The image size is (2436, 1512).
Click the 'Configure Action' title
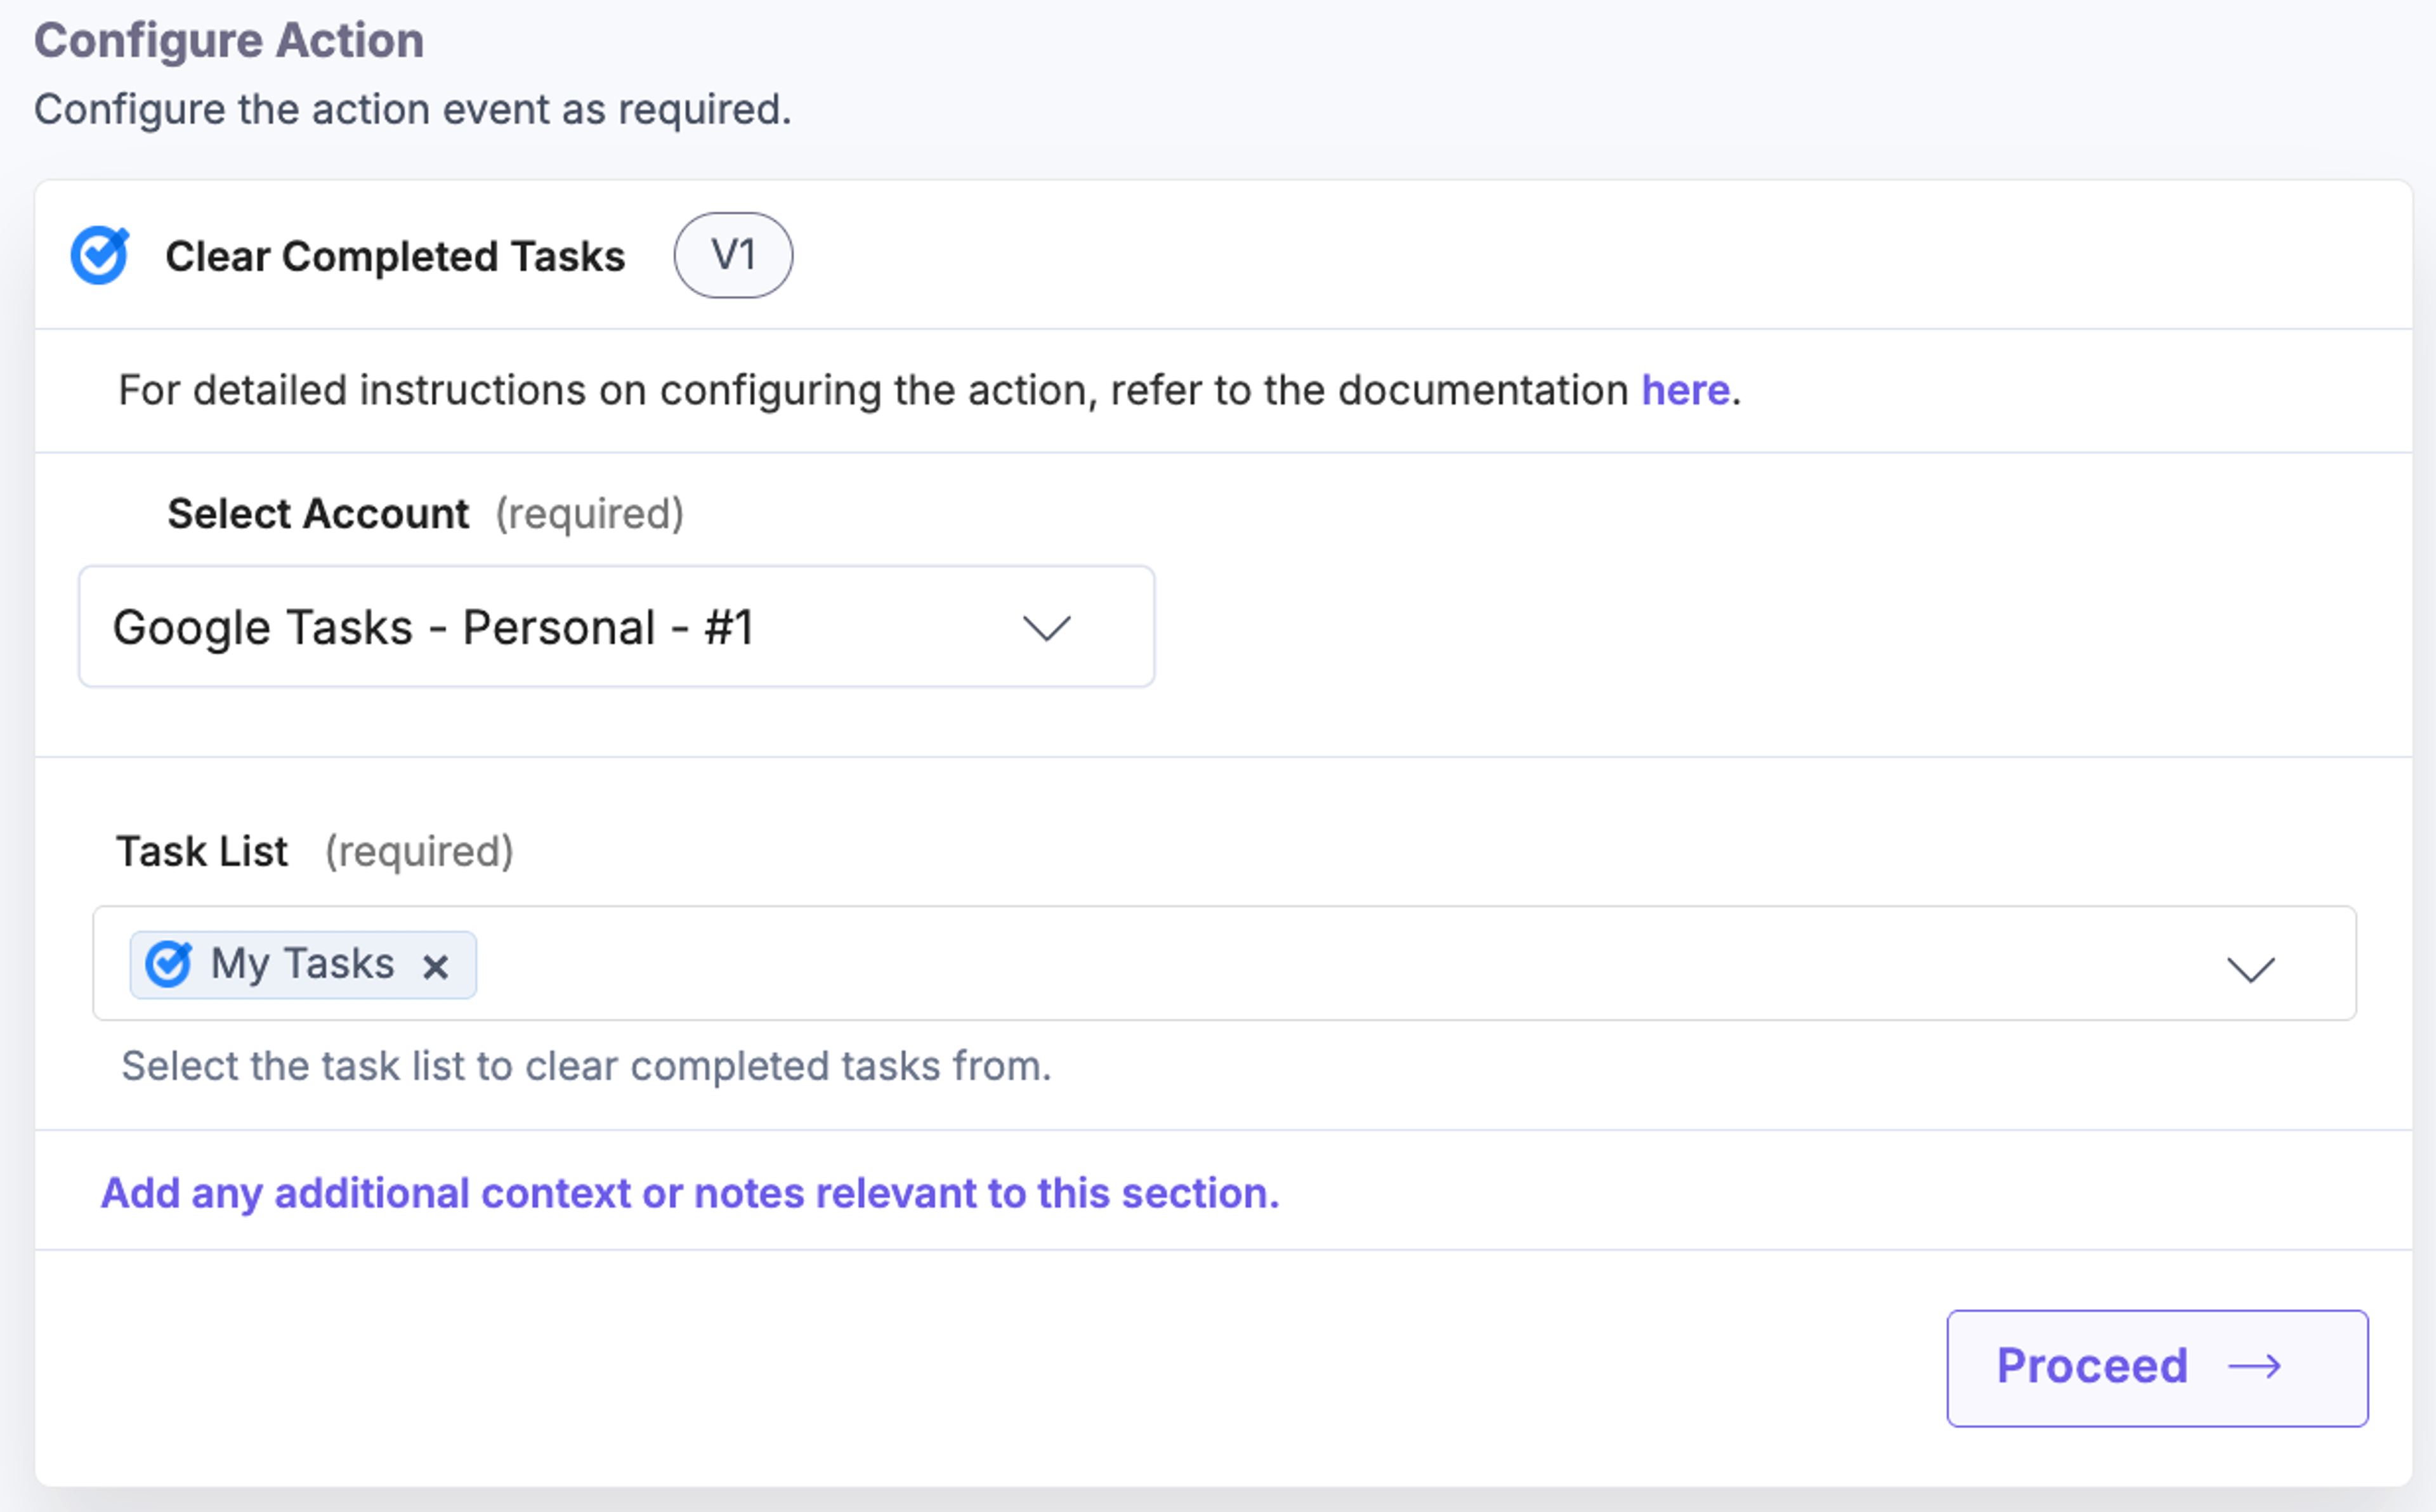click(229, 41)
